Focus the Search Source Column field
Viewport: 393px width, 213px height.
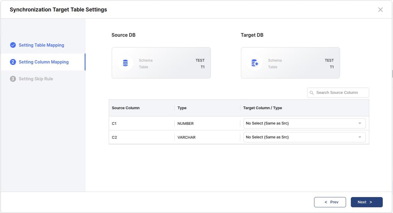point(340,93)
